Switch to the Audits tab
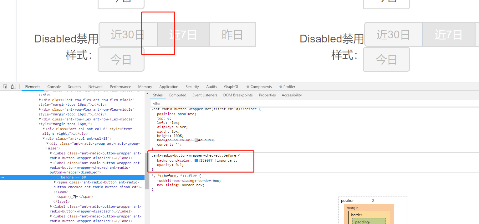Viewport: 479px width, 224px height. coord(211,87)
